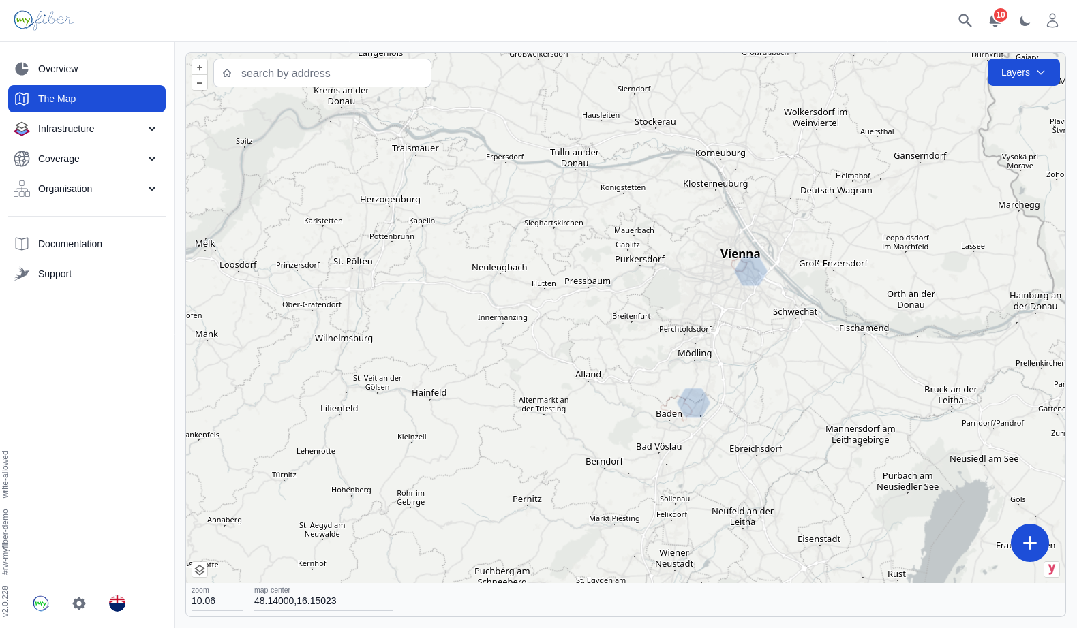
Task: Open settings via the gear icon
Action: (x=79, y=603)
